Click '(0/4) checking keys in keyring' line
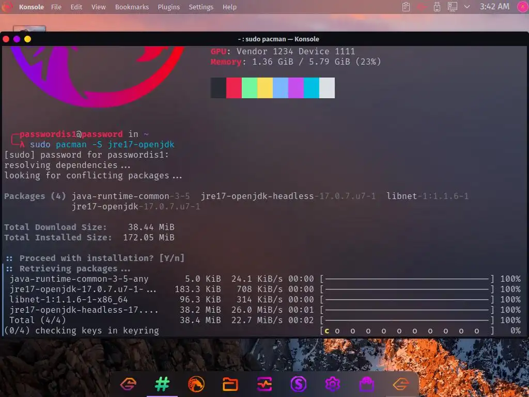The width and height of the screenshot is (529, 397). (81, 330)
